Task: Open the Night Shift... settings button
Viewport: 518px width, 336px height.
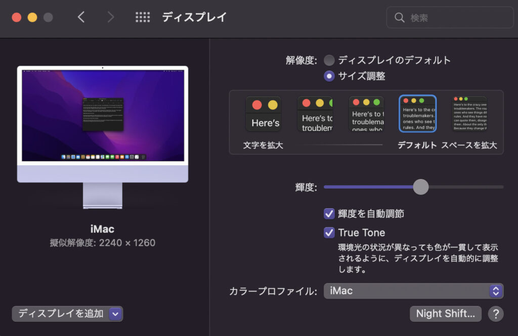Action: (x=445, y=314)
